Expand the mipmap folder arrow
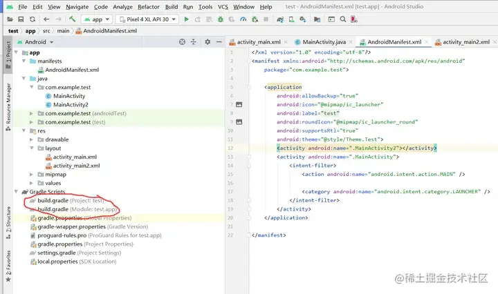Image resolution: width=498 pixels, height=294 pixels. pyautogui.click(x=31, y=174)
